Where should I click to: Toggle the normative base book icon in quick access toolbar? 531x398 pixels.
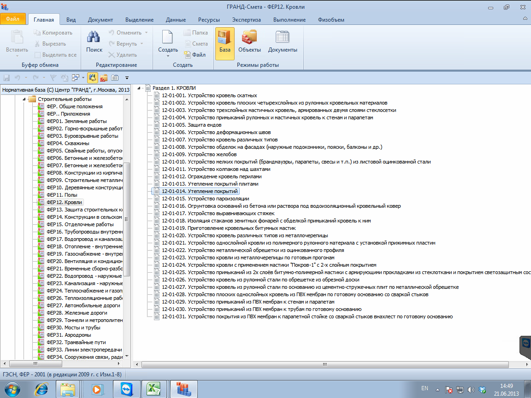coord(93,78)
